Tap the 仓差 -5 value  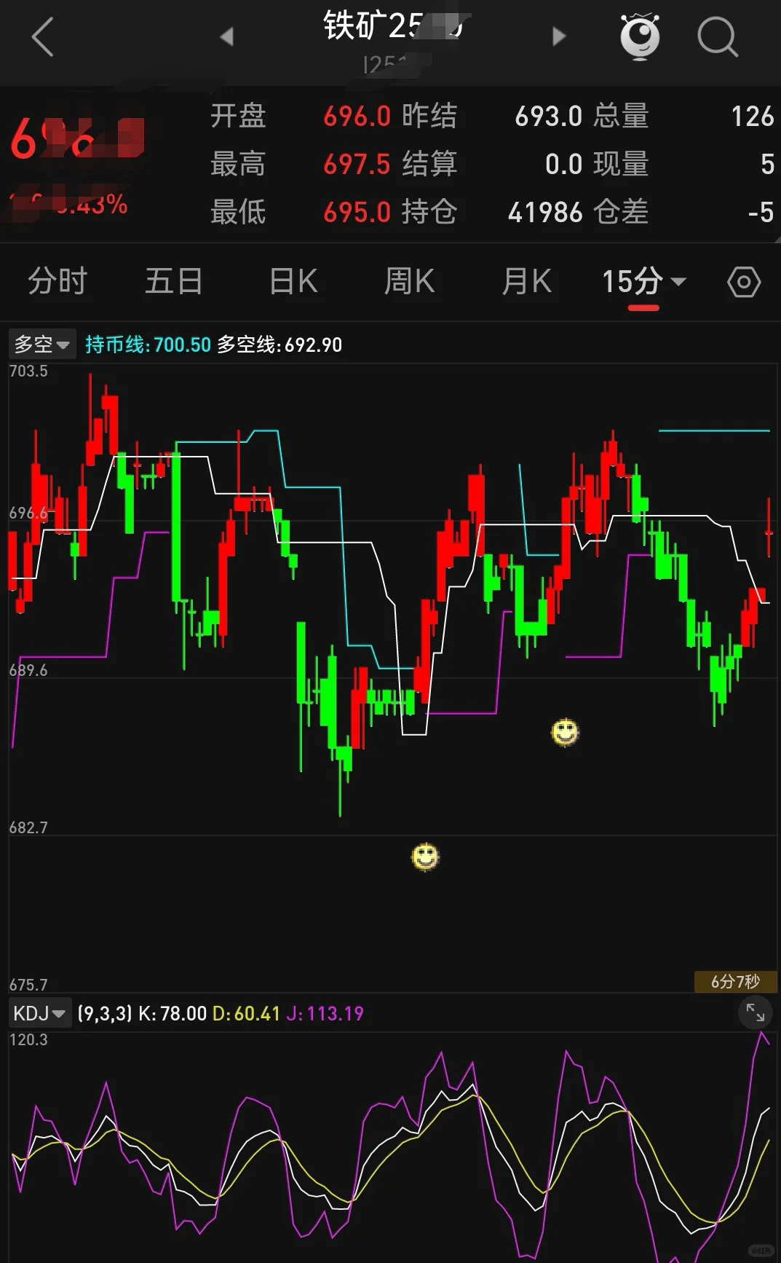[x=761, y=213]
